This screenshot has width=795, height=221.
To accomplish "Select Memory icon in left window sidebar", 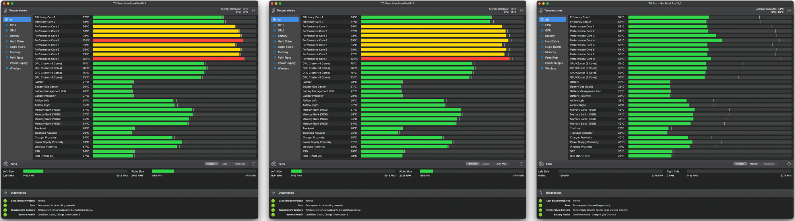I will (x=7, y=52).
